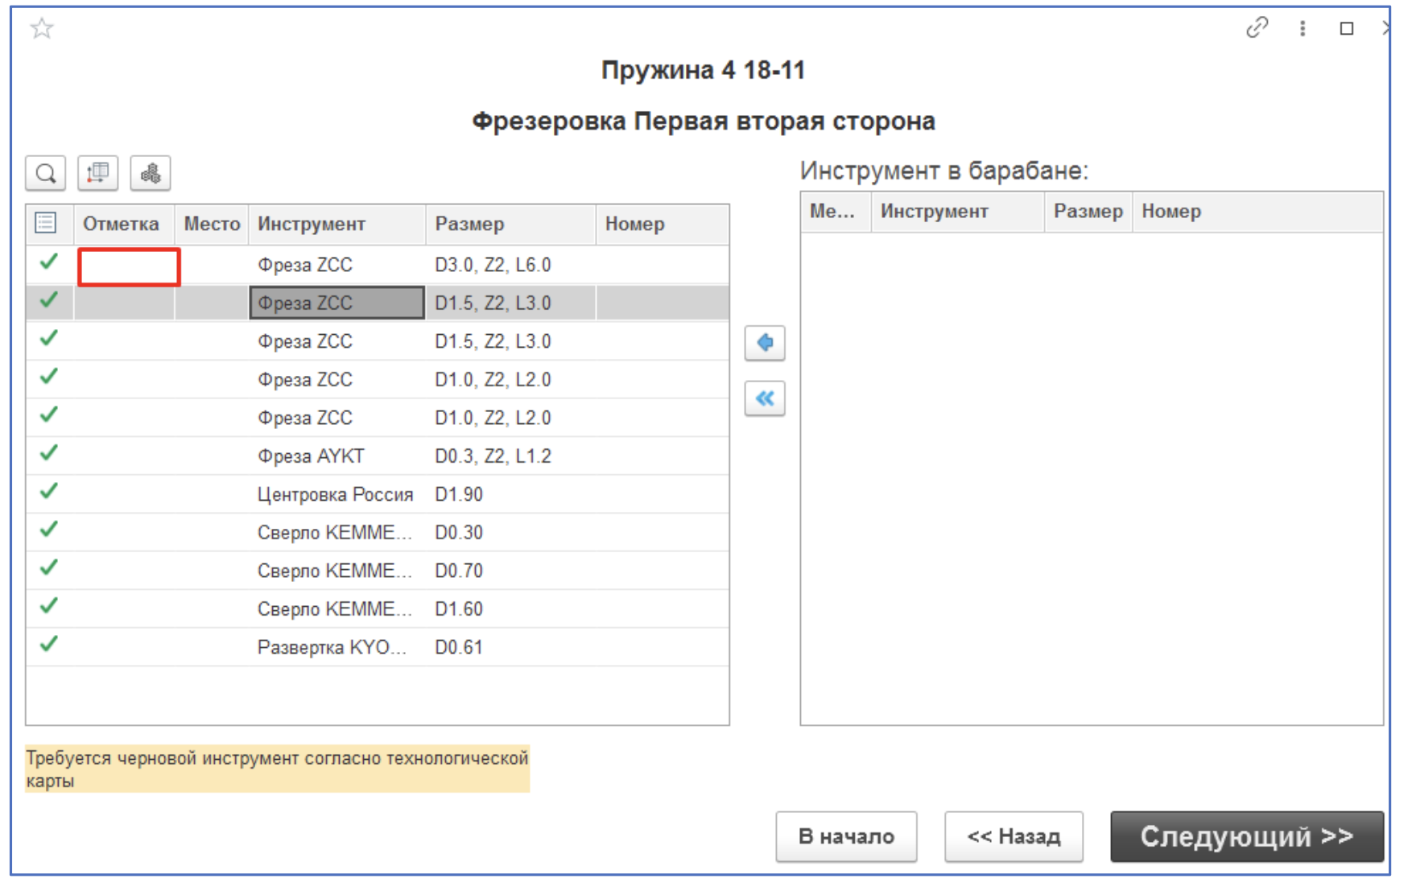
Task: Click the list icon in table header
Action: [x=48, y=224]
